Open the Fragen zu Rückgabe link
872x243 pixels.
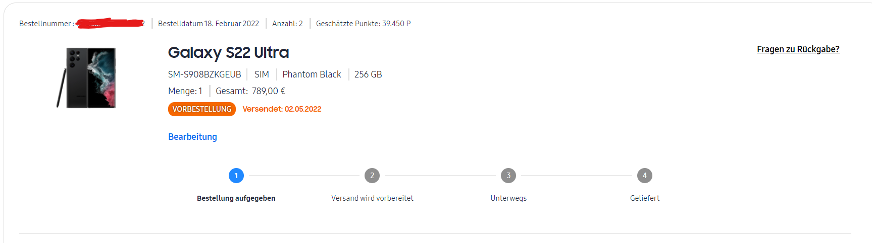click(798, 49)
